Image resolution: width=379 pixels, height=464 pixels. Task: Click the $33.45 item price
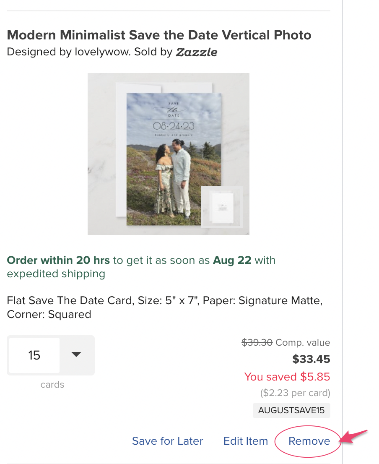point(311,359)
